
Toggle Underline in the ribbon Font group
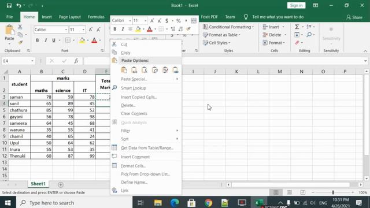54,40
